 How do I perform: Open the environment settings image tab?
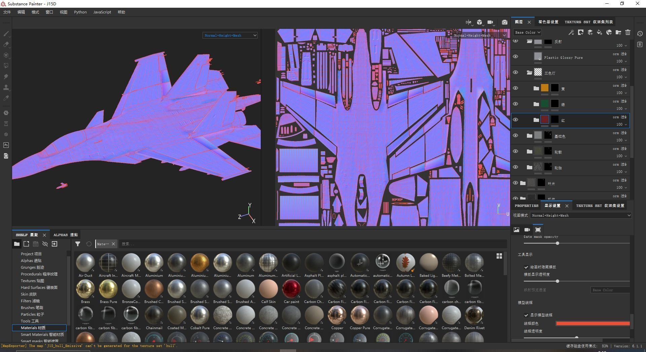516,230
